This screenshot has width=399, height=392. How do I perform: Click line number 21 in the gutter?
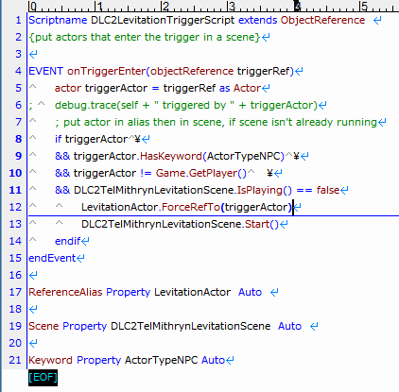pyautogui.click(x=15, y=360)
